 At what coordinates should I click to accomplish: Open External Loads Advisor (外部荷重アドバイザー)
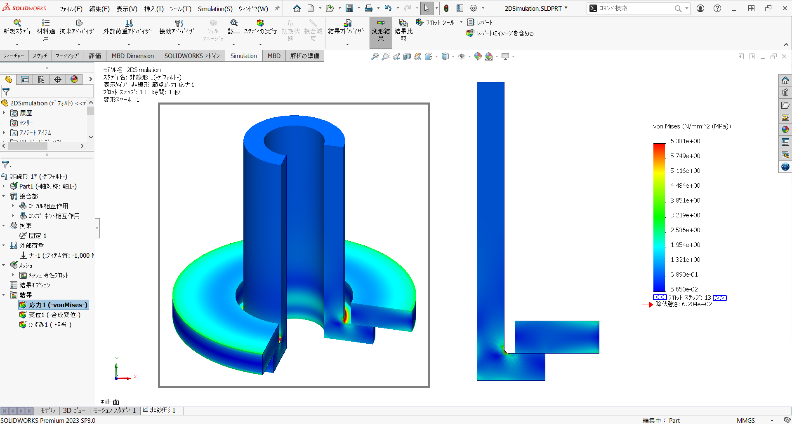coord(129,27)
